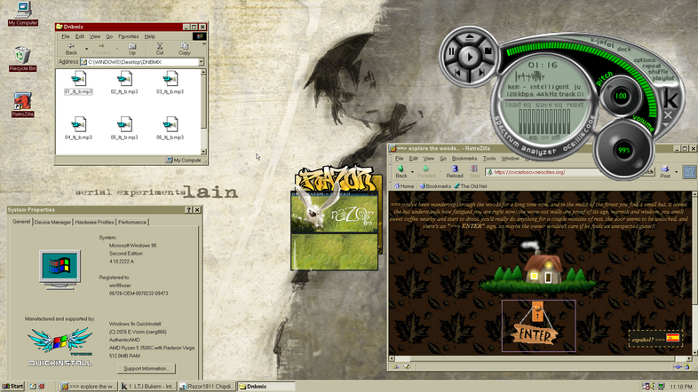Image resolution: width=698 pixels, height=392 pixels.
Task: Expand the Address bar dropdown in Dnbmix
Action: click(x=202, y=62)
